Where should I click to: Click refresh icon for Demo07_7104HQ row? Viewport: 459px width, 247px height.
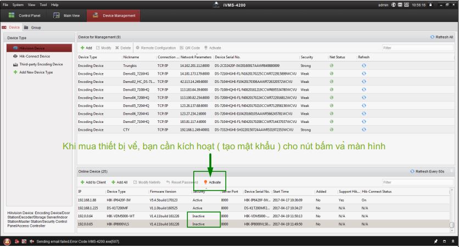coord(364,121)
